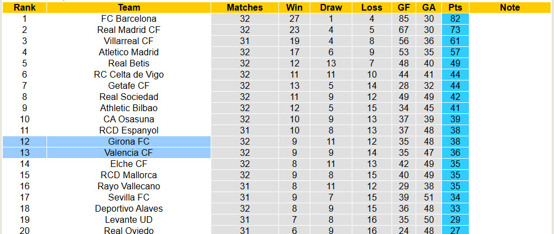
Task: Click on Atletico Madrid in the table
Action: [x=129, y=52]
